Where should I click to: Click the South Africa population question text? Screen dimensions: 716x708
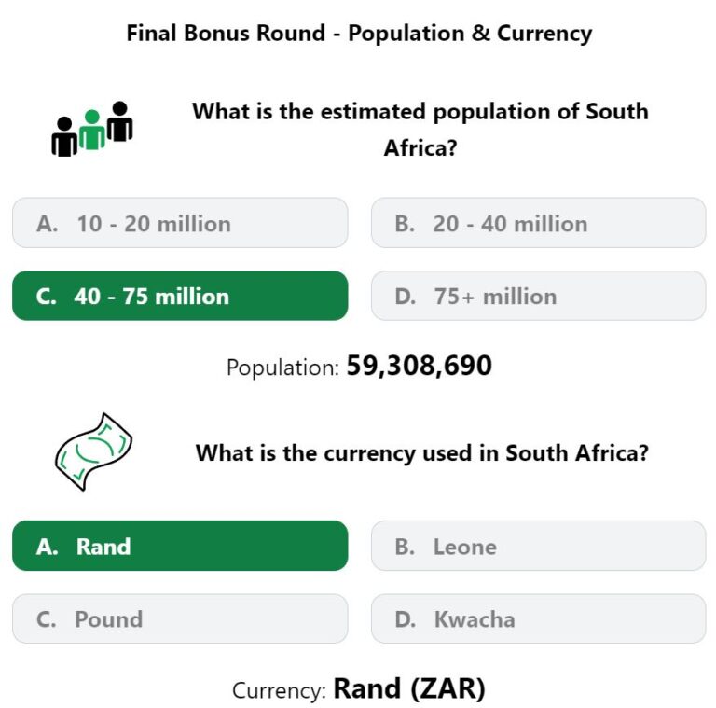[x=420, y=130]
